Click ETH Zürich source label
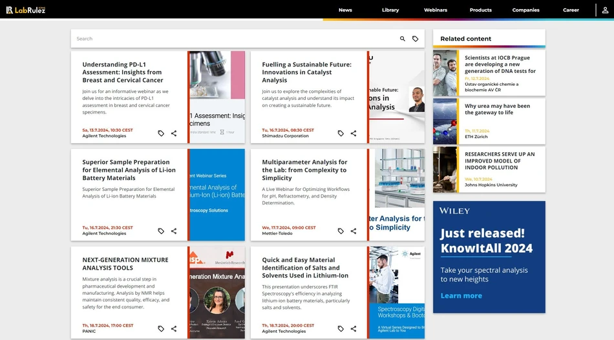The image size is (614, 340). pyautogui.click(x=476, y=137)
